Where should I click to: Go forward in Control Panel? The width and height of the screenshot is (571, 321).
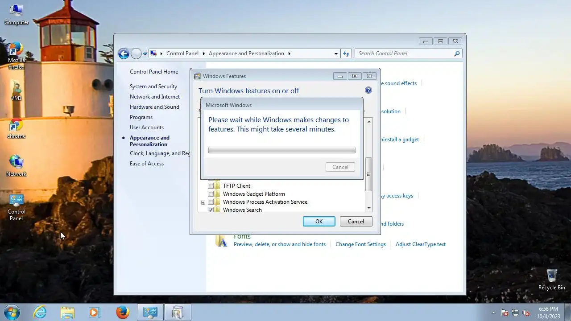pos(136,53)
